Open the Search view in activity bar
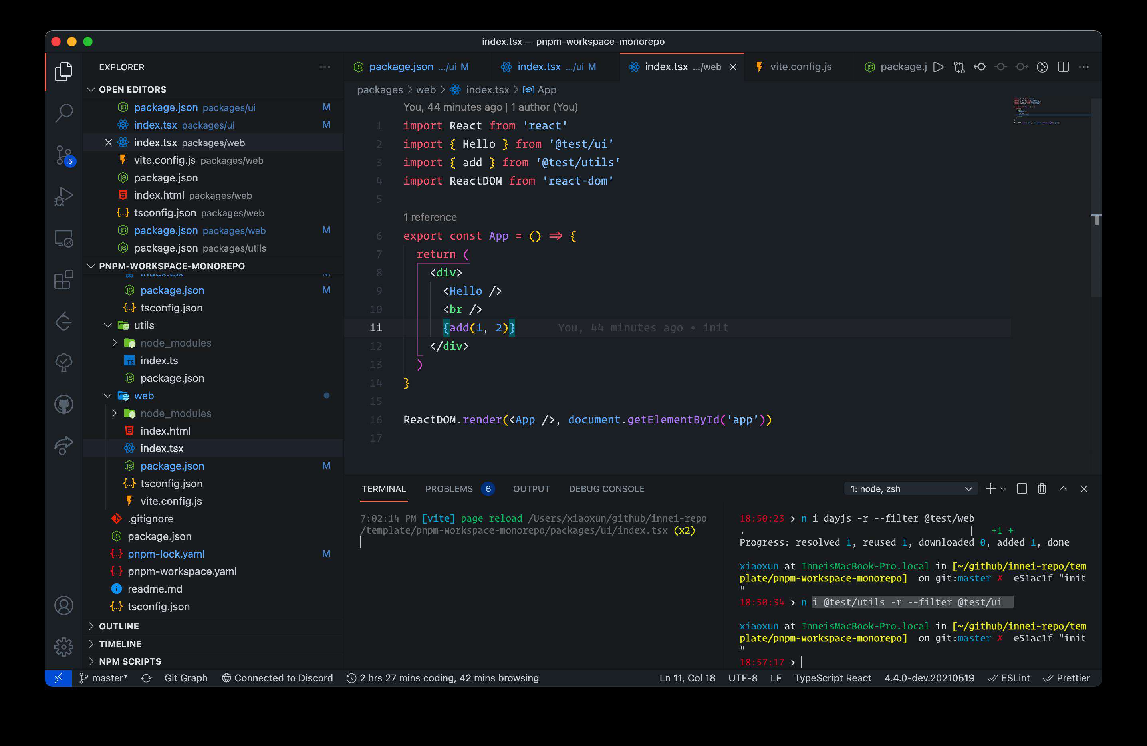This screenshot has height=746, width=1147. tap(64, 113)
